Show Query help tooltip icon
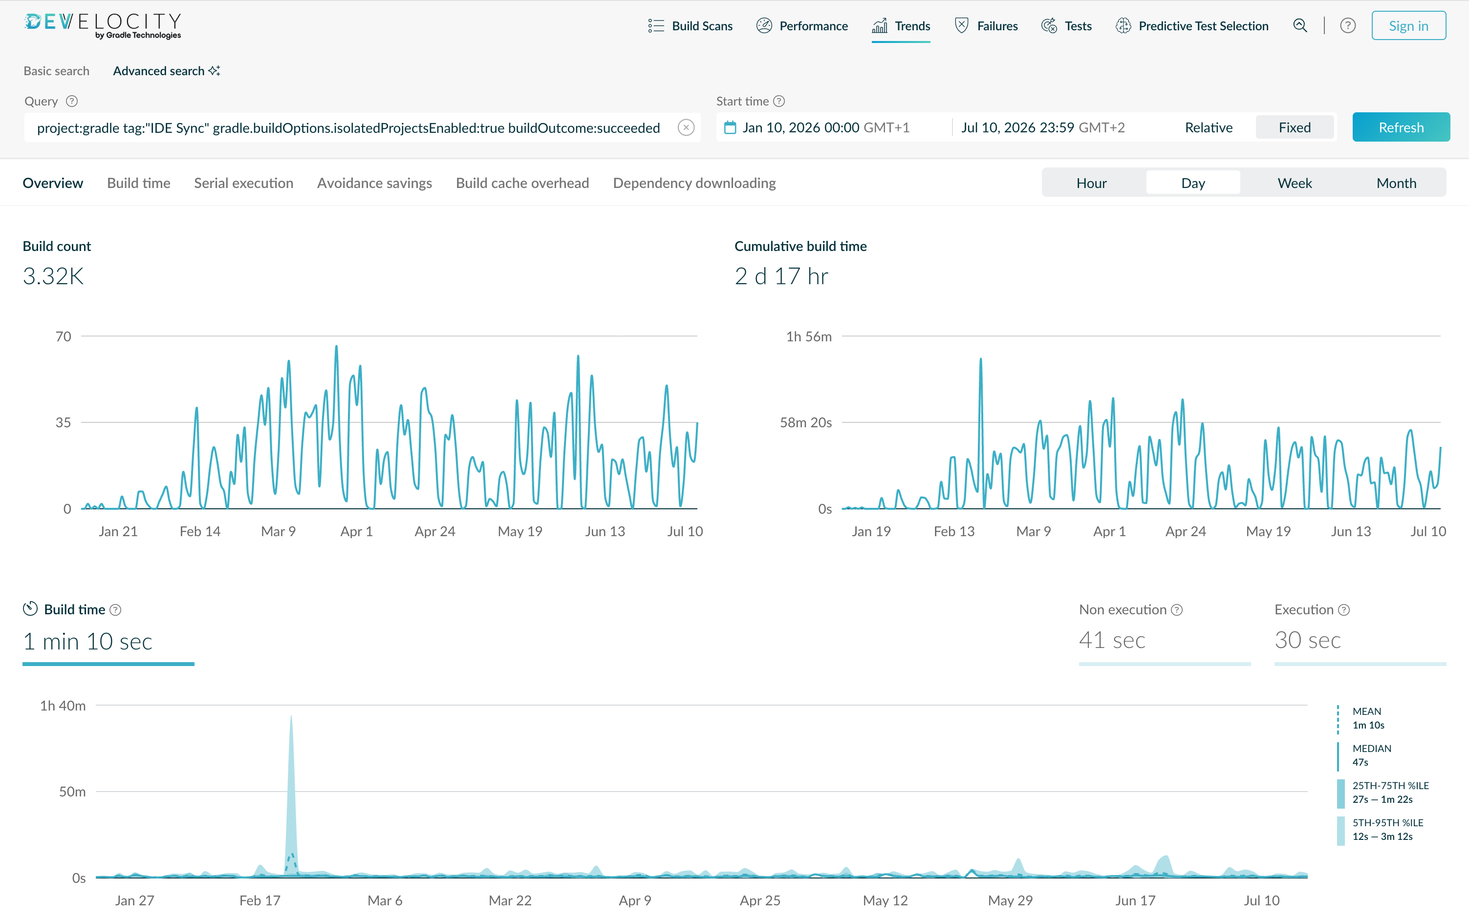The height and width of the screenshot is (919, 1469). pyautogui.click(x=72, y=101)
